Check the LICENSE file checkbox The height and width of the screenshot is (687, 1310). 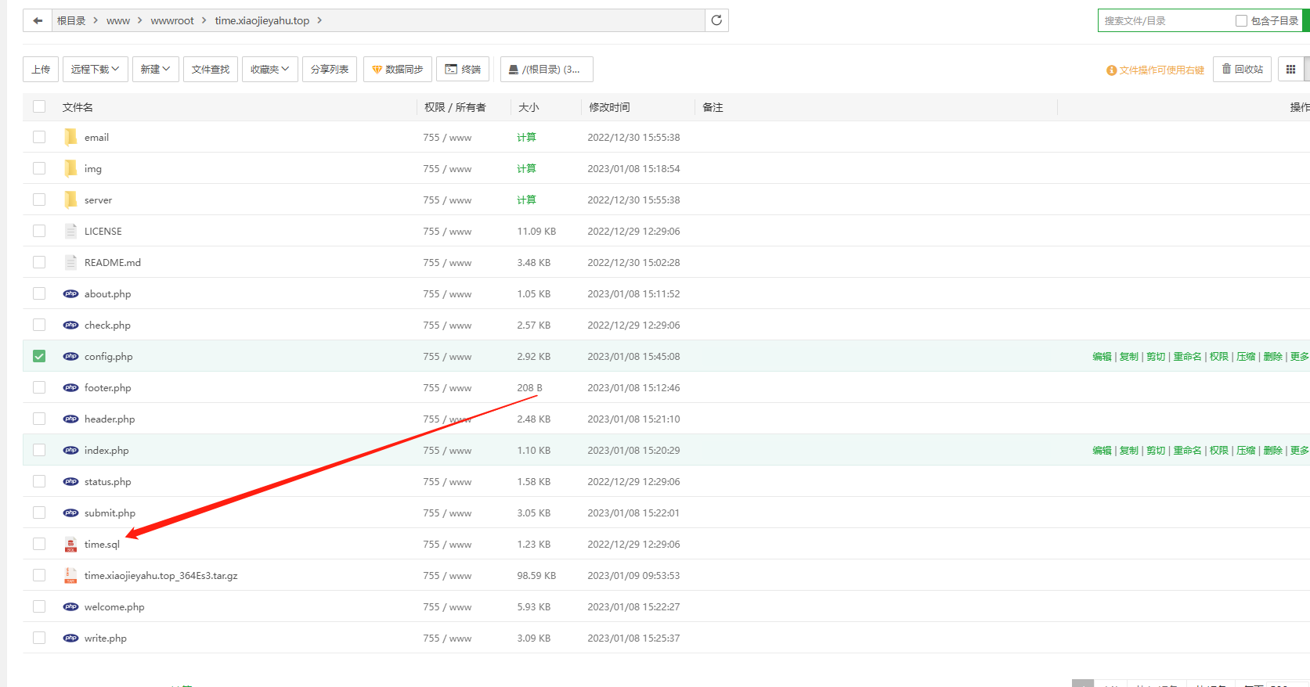point(39,231)
